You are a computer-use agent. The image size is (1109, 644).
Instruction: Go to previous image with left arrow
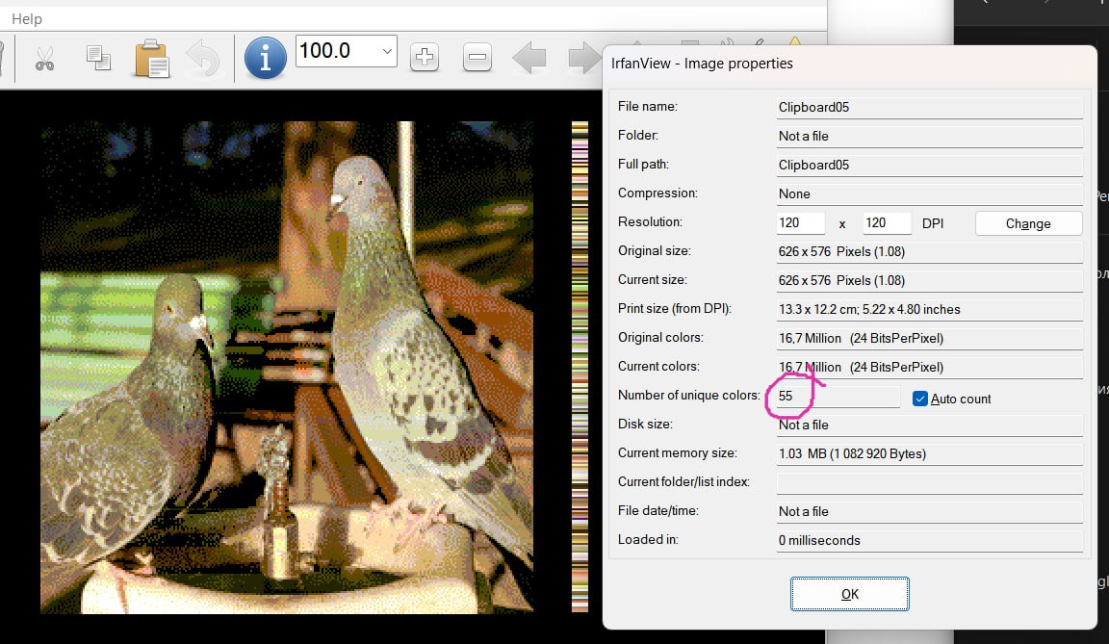(529, 58)
